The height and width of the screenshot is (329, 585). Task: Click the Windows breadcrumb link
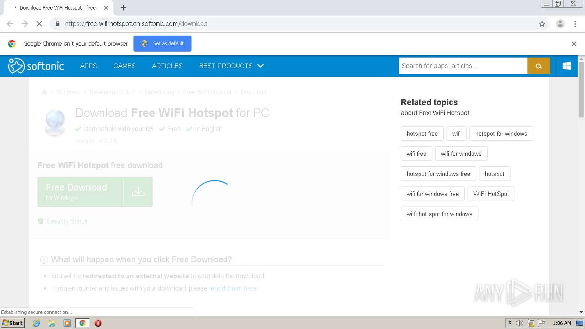click(x=68, y=92)
